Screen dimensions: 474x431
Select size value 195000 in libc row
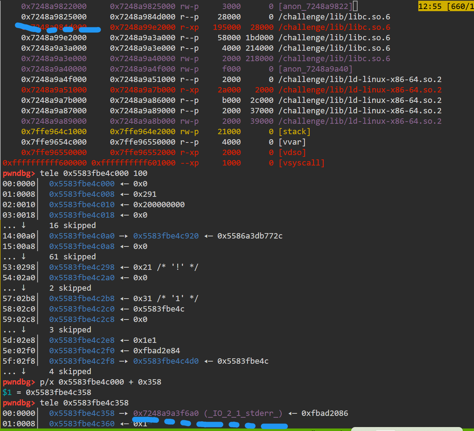[x=227, y=27]
